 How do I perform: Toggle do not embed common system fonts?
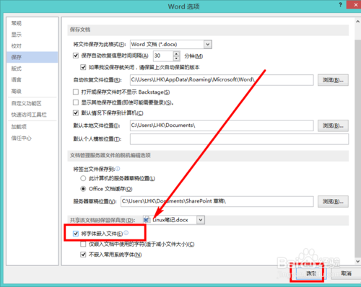pyautogui.click(x=83, y=255)
